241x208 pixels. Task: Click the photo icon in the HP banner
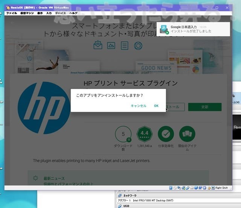point(111,46)
